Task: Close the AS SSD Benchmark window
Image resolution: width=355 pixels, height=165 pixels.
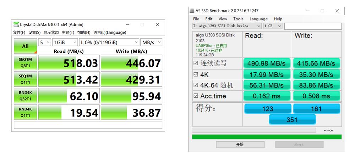Action: [x=337, y=11]
